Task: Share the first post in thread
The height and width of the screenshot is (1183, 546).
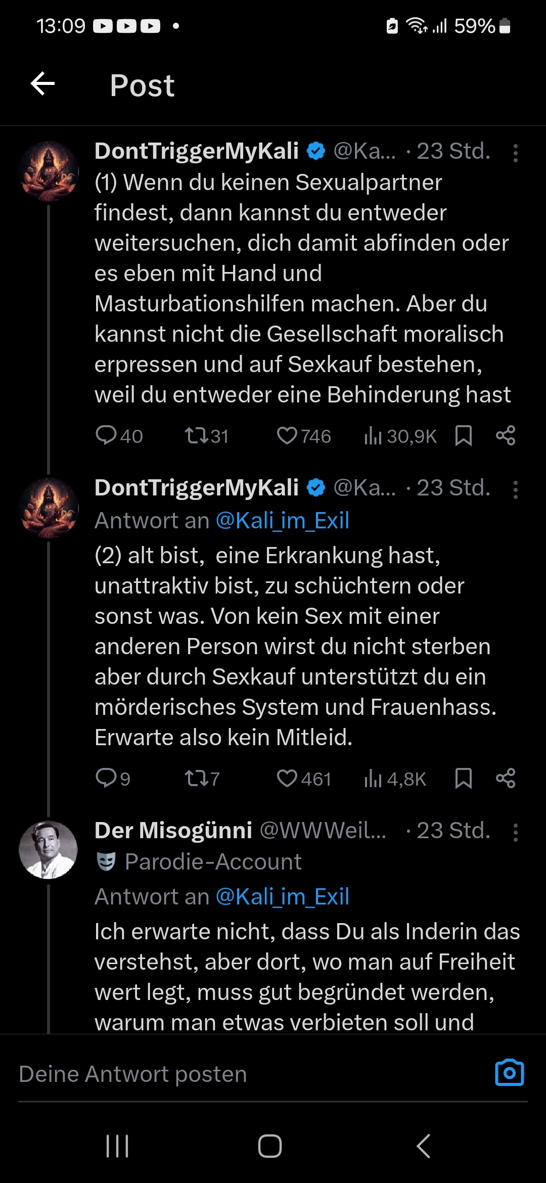Action: [506, 436]
